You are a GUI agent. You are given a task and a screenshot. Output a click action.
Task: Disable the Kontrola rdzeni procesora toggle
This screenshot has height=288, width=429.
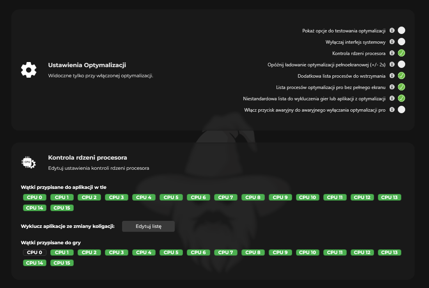pyautogui.click(x=401, y=53)
